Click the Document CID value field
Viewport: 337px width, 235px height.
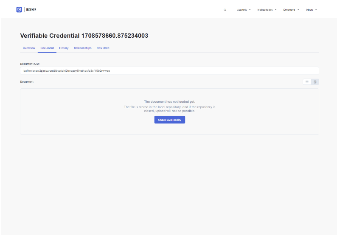169,71
